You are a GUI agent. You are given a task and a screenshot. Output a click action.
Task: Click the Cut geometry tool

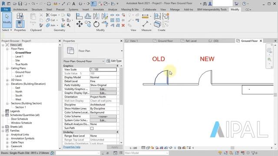(50, 20)
